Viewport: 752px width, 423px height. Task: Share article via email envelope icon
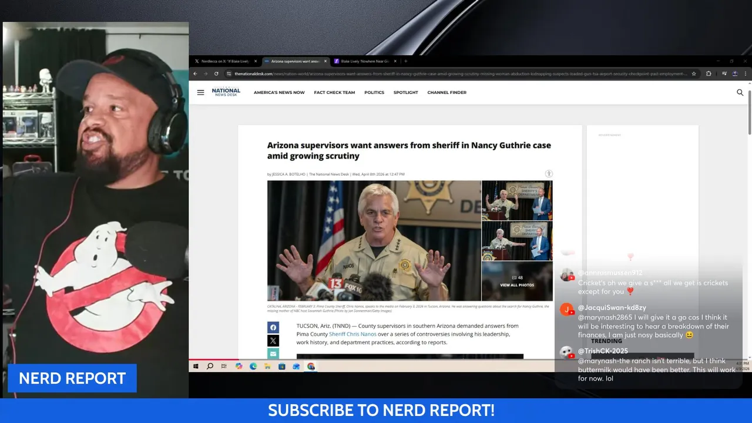[273, 353]
